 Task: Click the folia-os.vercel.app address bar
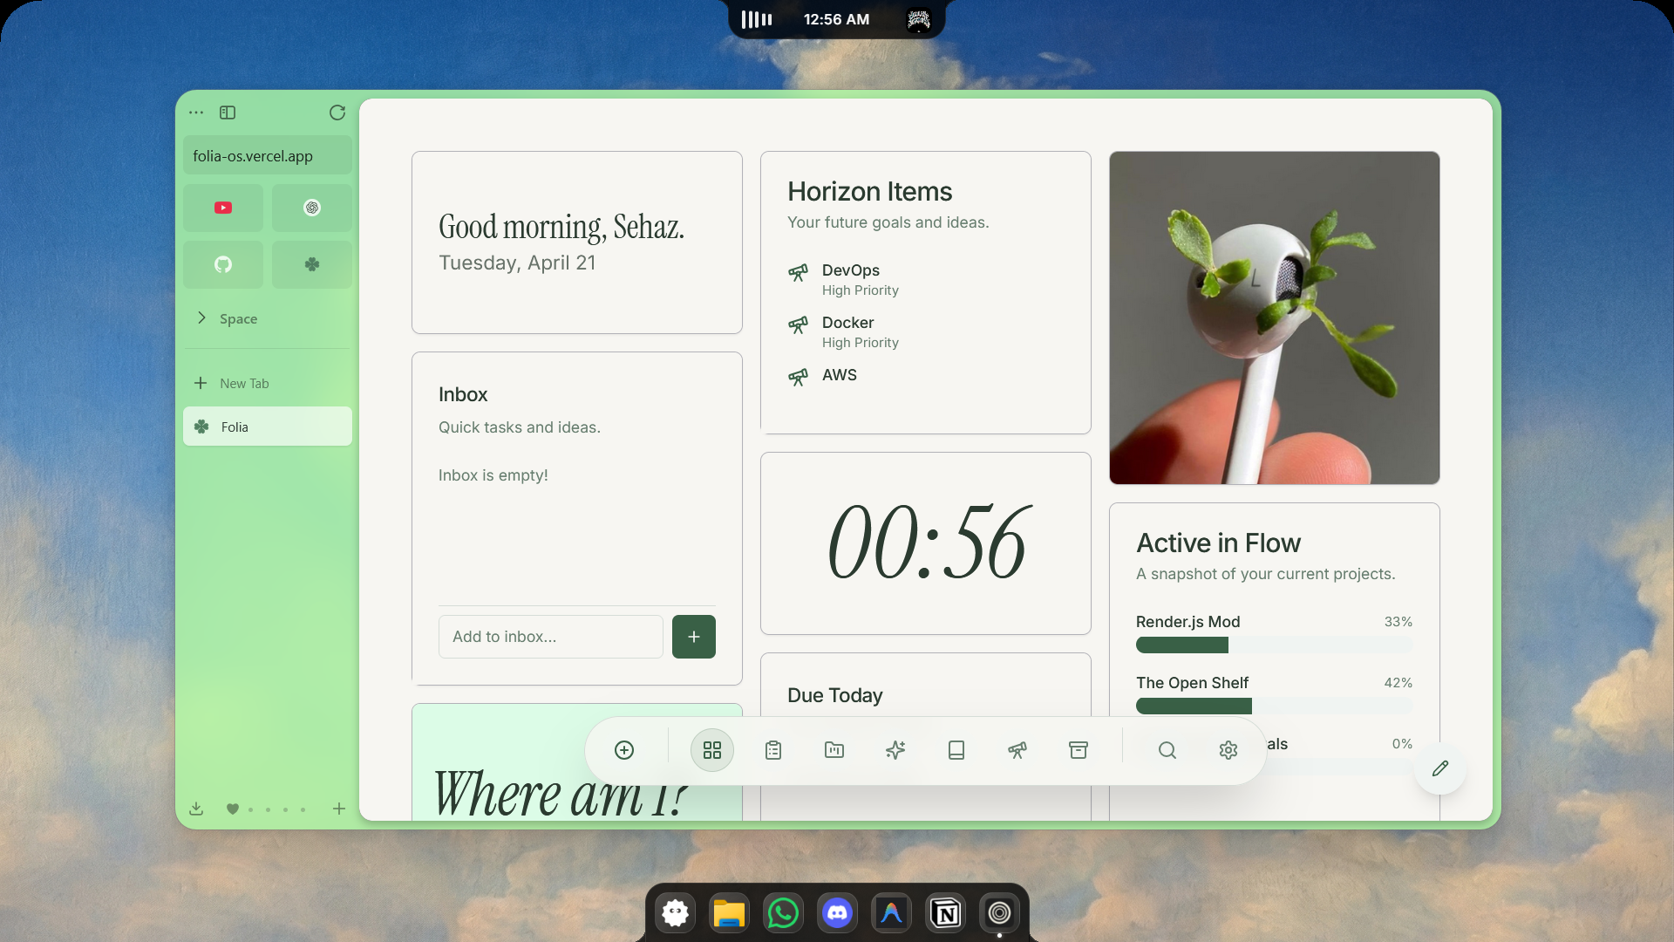coord(268,156)
